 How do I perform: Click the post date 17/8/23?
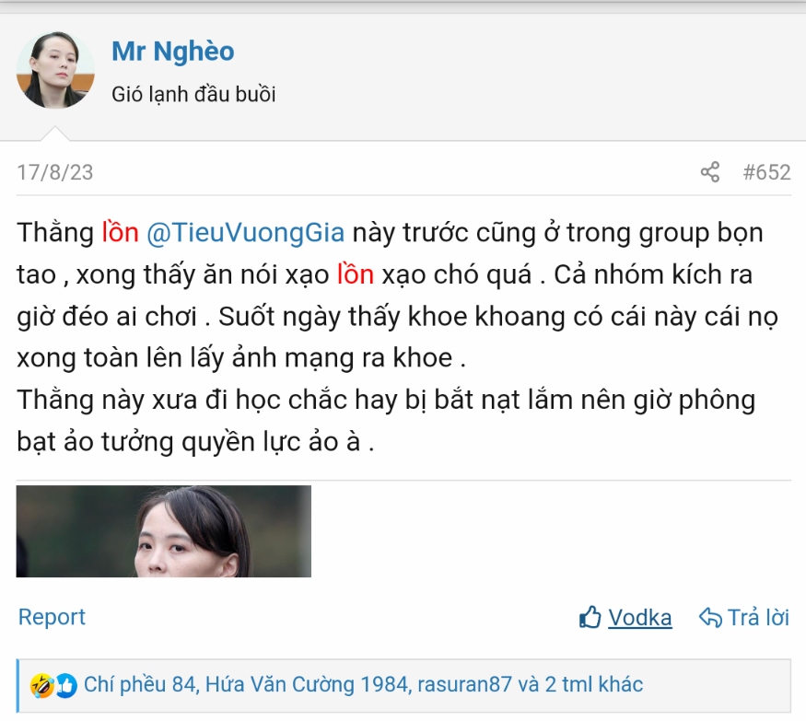[55, 172]
